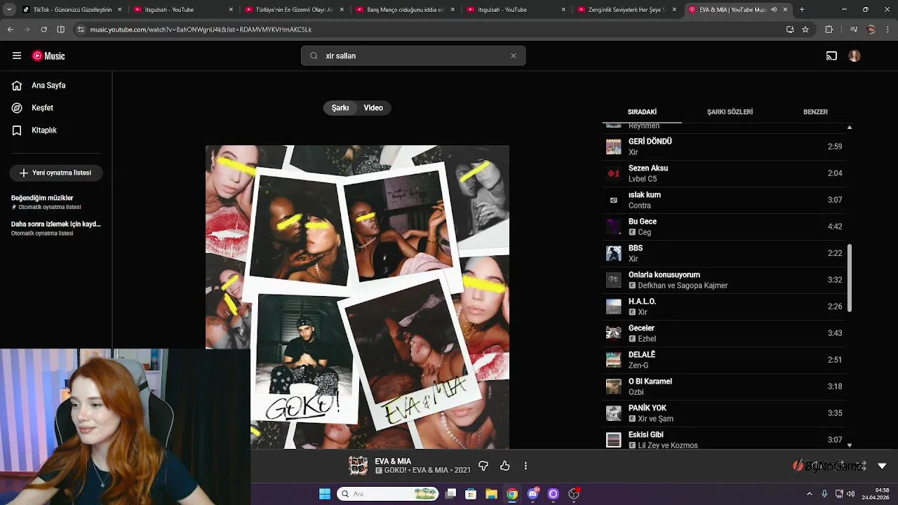Play GERİ DÖNDÜ by Xir

point(724,147)
